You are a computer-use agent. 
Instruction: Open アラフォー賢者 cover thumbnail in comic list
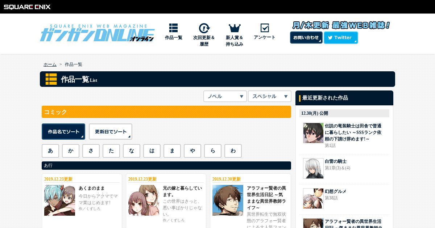point(228,200)
